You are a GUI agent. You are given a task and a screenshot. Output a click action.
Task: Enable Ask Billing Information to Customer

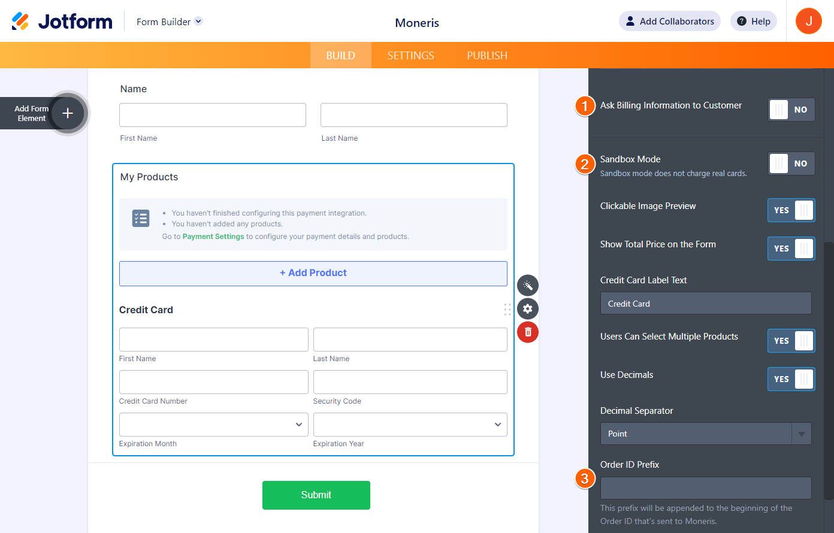coord(791,110)
